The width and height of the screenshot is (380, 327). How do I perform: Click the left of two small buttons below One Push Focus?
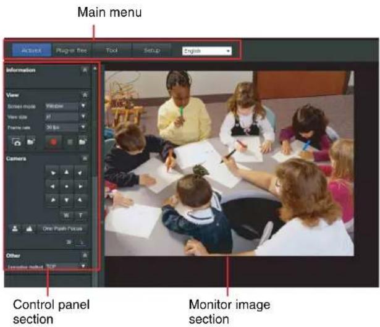pos(69,242)
